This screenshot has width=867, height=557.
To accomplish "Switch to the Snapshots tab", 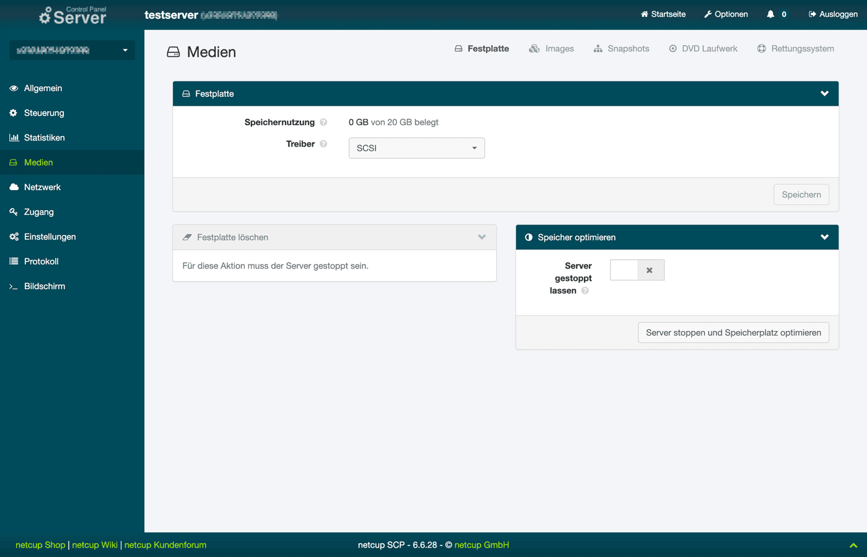I will [x=621, y=49].
